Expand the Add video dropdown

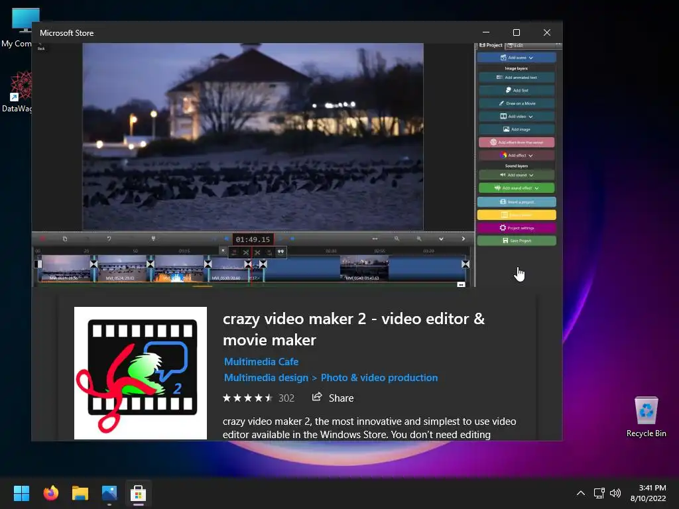pos(517,117)
